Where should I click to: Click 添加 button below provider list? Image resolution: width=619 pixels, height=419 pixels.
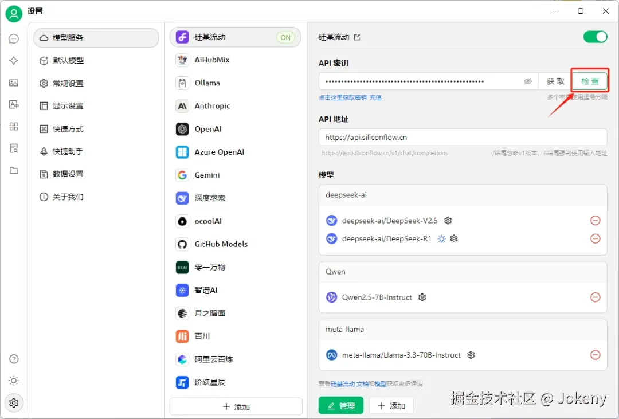[236, 406]
